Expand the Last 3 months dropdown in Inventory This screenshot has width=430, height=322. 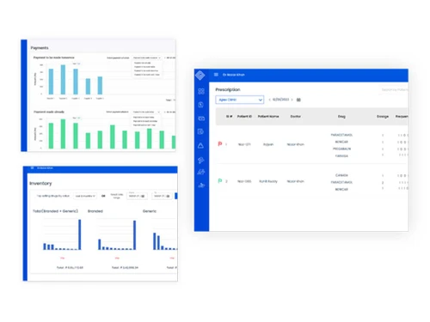point(85,196)
